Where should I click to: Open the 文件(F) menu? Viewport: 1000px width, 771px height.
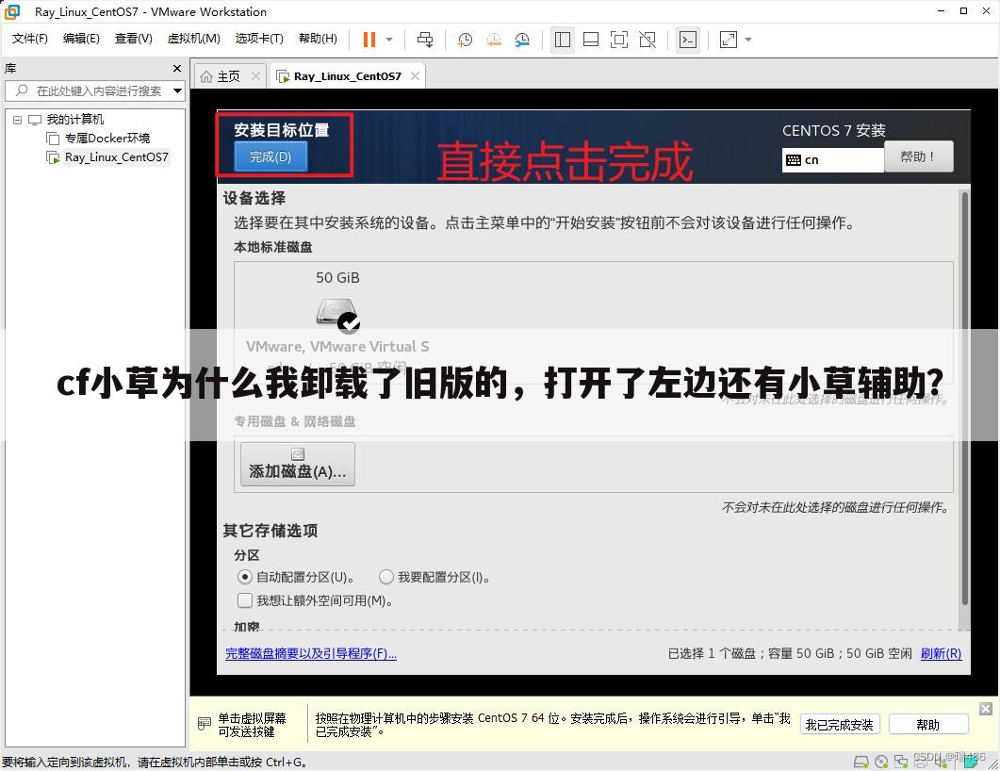[30, 39]
